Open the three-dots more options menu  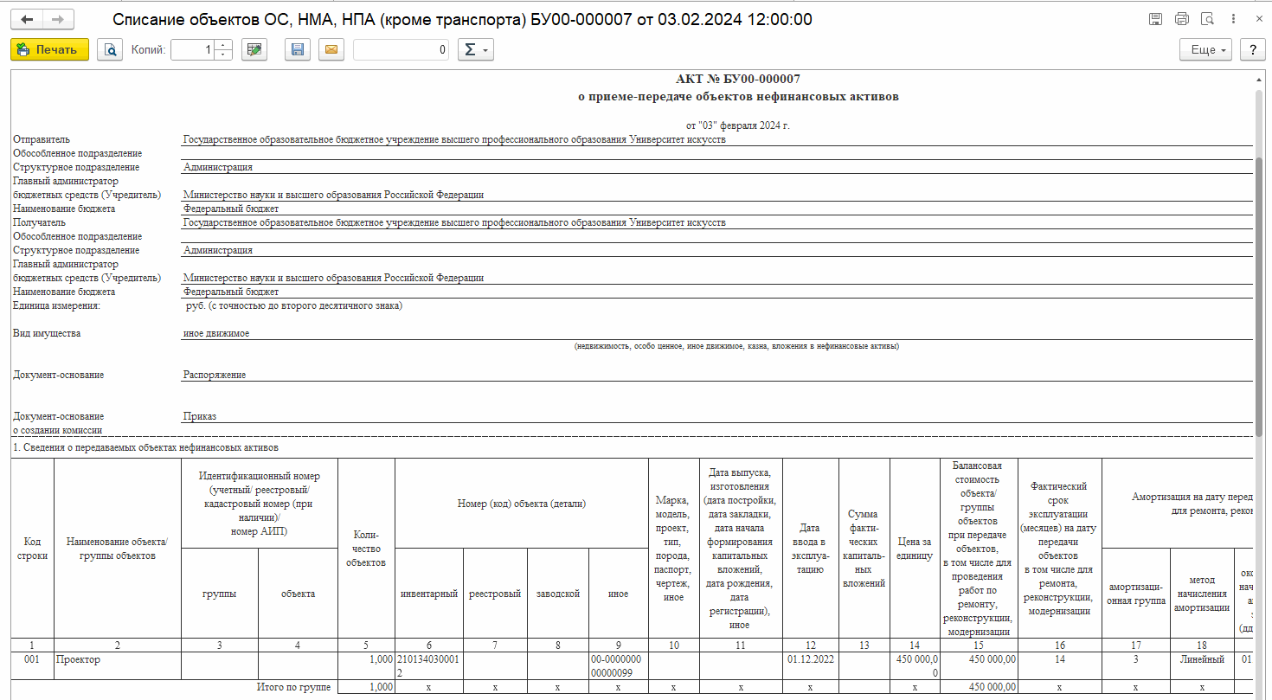1235,19
